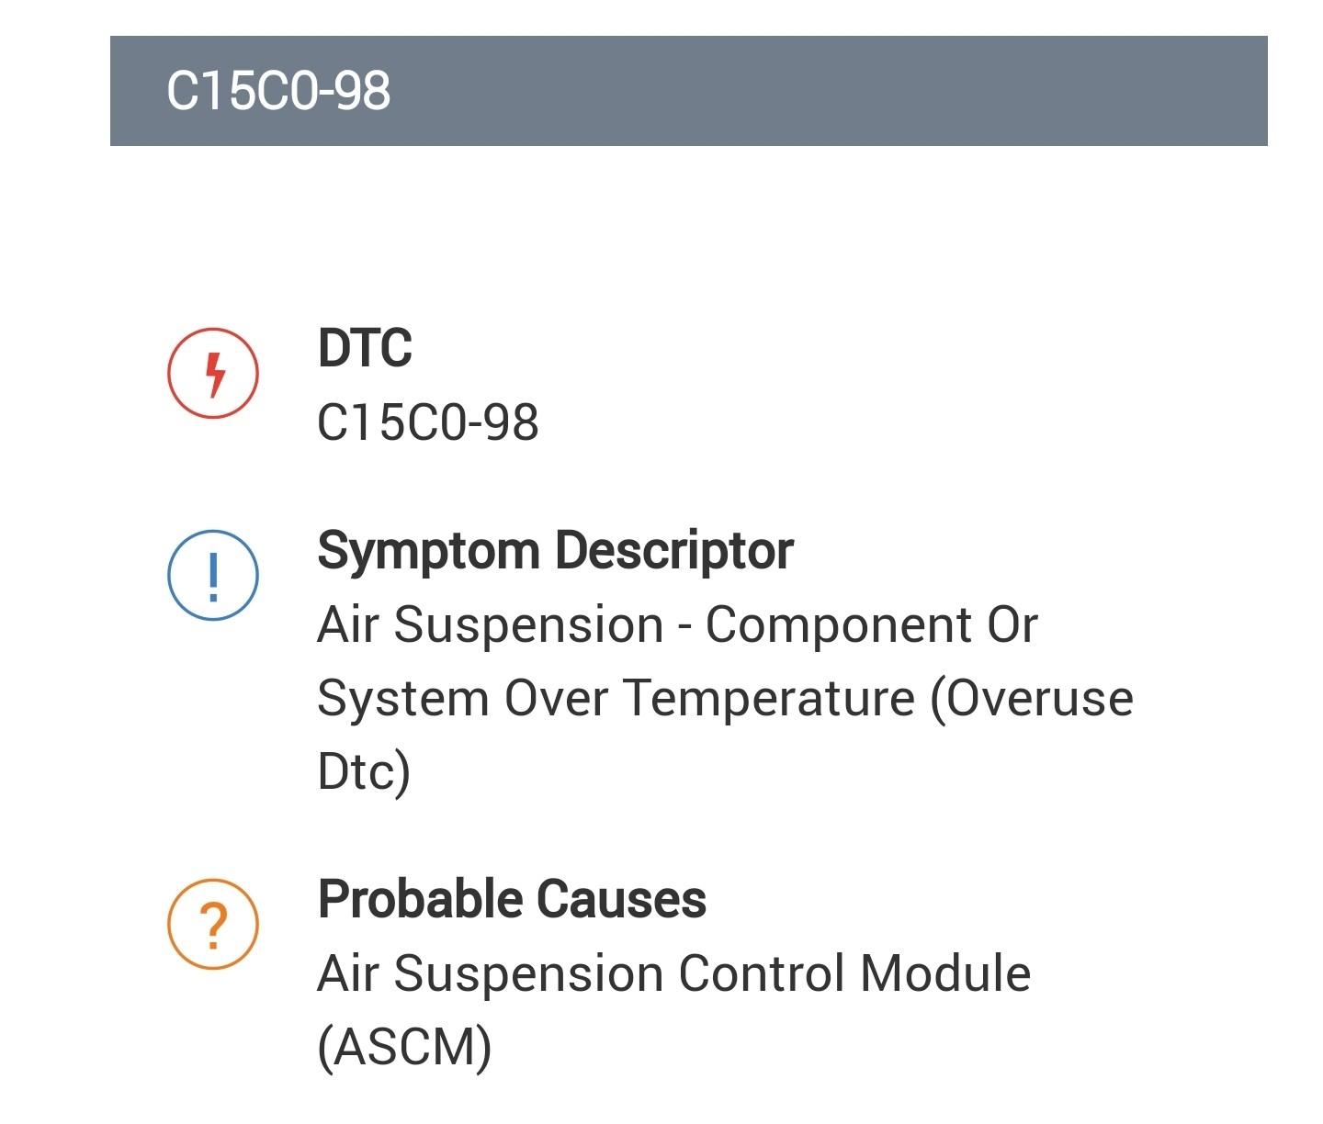Select the C15C0-98 code under DTC
The width and height of the screenshot is (1323, 1124).
tap(428, 423)
